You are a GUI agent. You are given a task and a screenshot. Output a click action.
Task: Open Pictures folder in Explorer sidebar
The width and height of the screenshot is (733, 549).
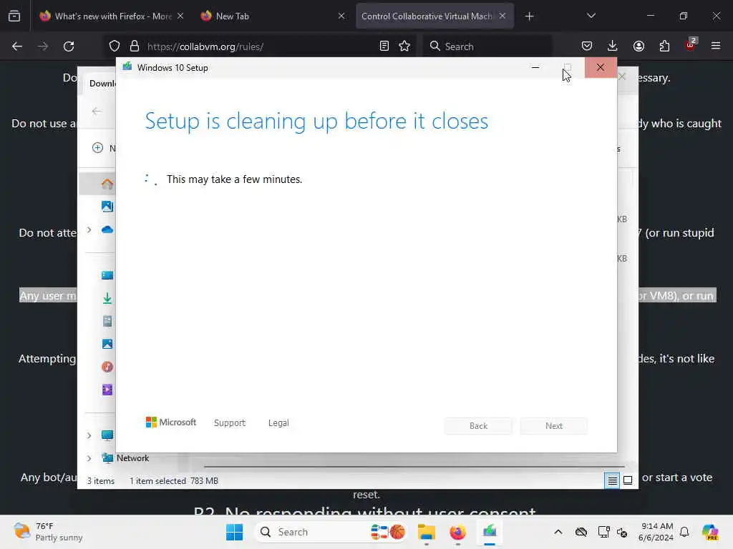tap(107, 344)
